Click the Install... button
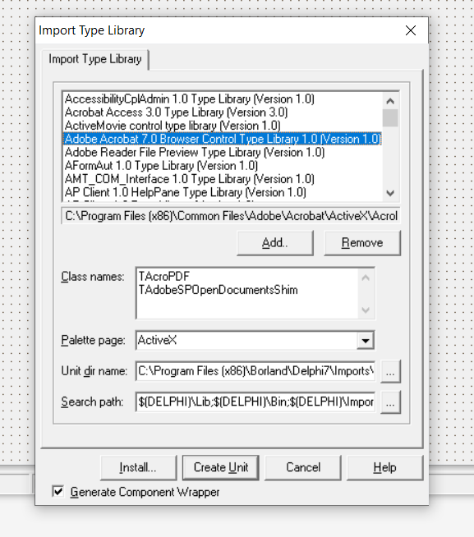Image resolution: width=474 pixels, height=537 pixels. point(139,467)
